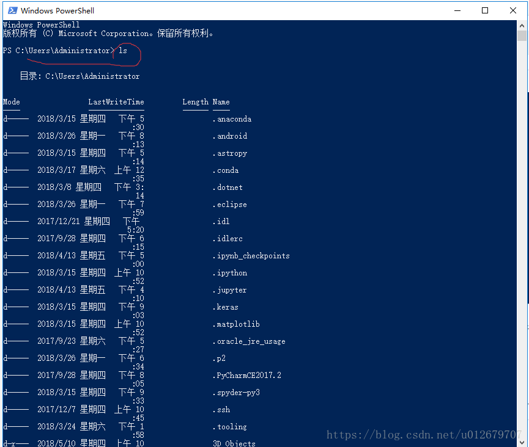529x447 pixels.
Task: Click the '目录: C:\Users\Administrator' line
Action: click(x=80, y=76)
